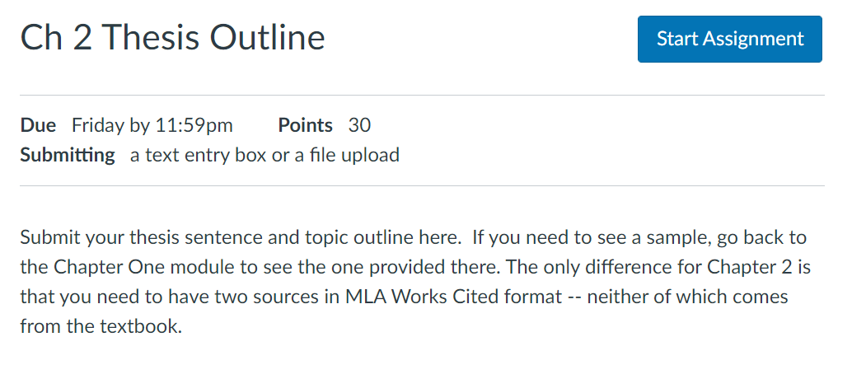
Task: Click the divider line below the title
Action: coord(423,95)
